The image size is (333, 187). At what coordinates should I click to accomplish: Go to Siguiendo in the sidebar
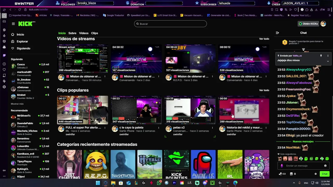[21, 49]
